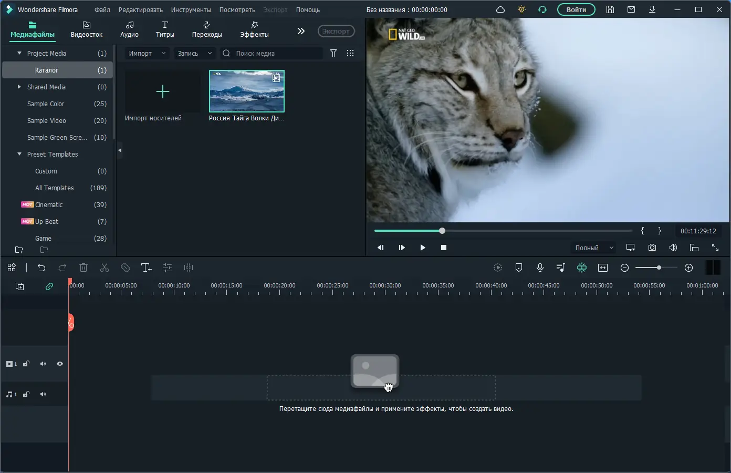Open the Импорт dropdown
The image size is (731, 473).
[147, 53]
